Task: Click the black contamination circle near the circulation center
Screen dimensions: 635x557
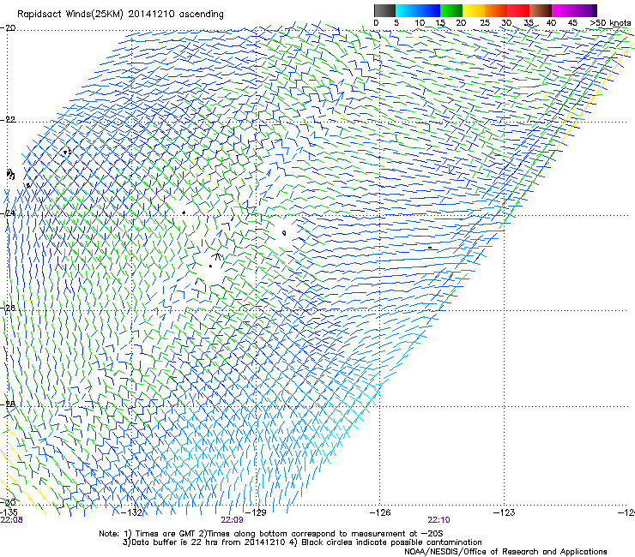Action: coord(284,233)
